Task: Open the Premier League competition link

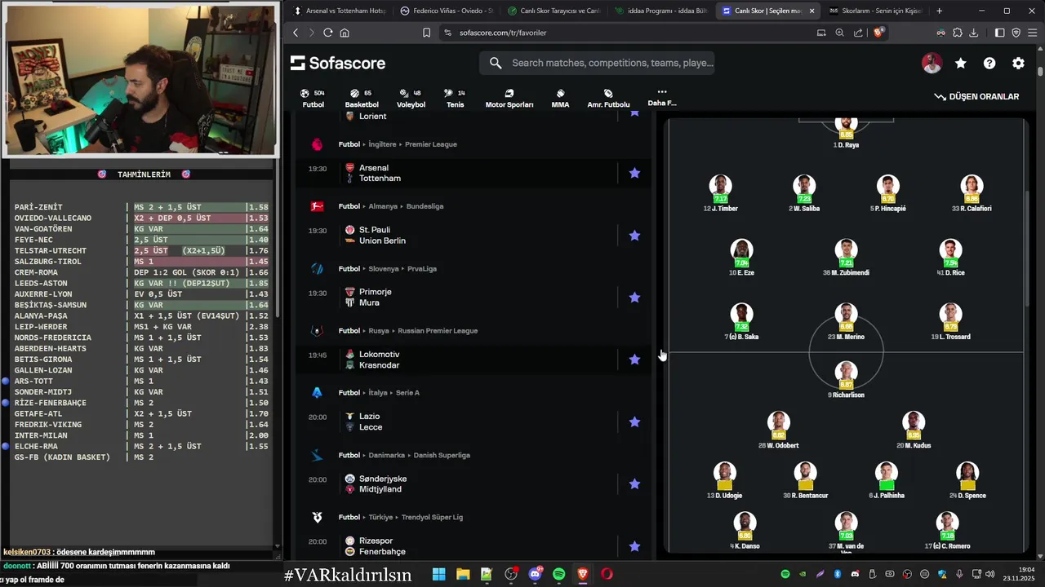Action: (431, 144)
